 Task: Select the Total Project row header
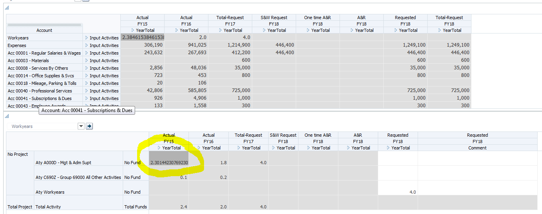[x=20, y=207]
